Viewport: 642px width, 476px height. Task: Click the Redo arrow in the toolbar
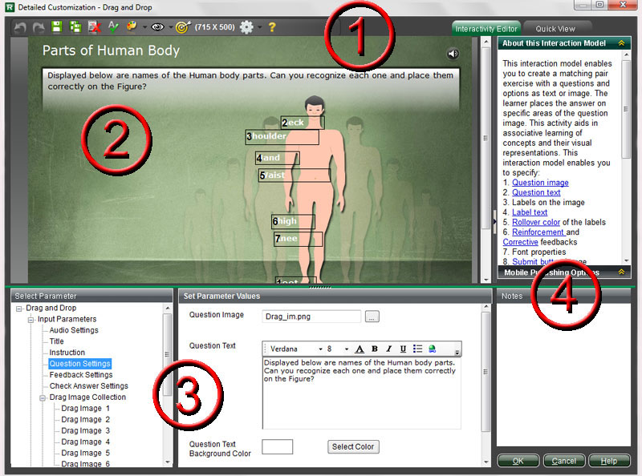pos(38,27)
